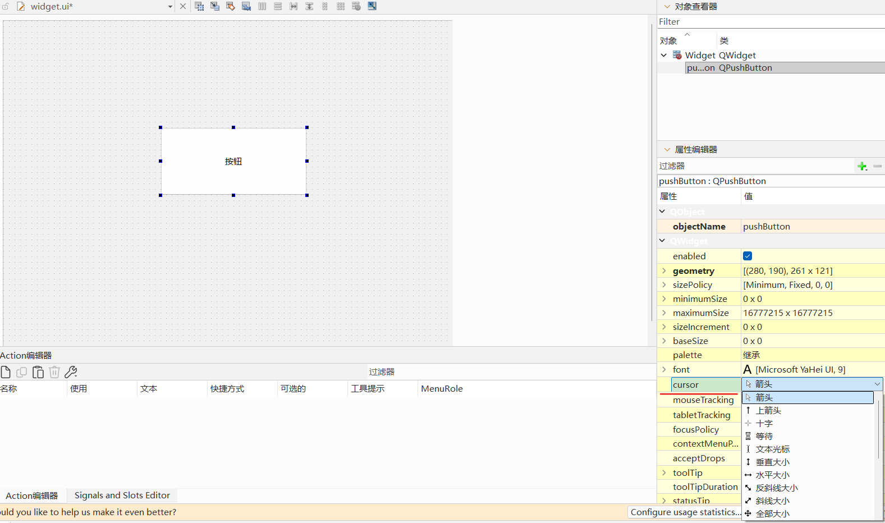
Task: Click the Break Layout toolbar icon
Action: coord(356,6)
